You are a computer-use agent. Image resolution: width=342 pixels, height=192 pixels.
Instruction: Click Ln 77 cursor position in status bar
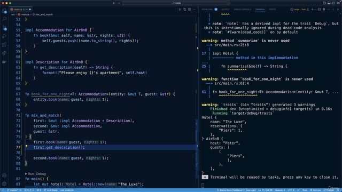click(265, 190)
